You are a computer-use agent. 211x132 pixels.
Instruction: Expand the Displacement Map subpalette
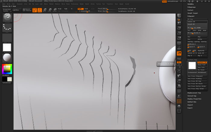[x=194, y=93]
